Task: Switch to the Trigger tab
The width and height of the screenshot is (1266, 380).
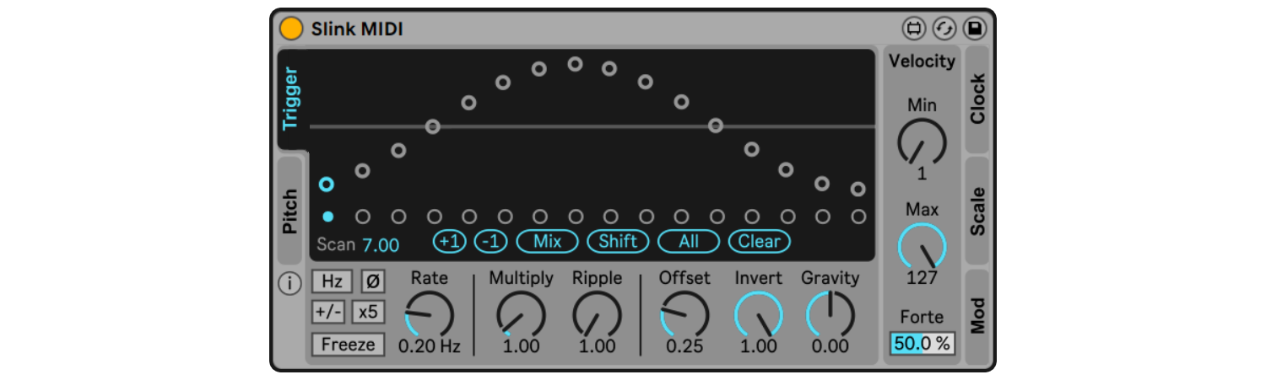Action: tap(290, 99)
